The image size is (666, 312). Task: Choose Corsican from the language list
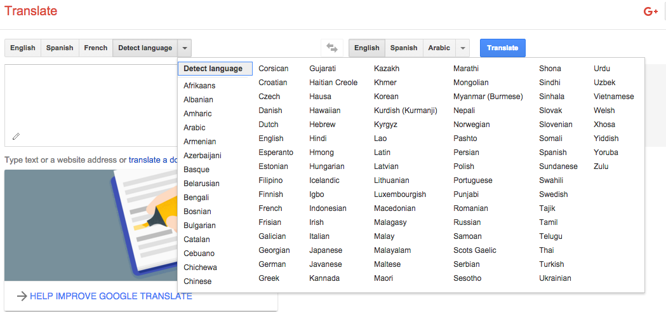(x=274, y=69)
